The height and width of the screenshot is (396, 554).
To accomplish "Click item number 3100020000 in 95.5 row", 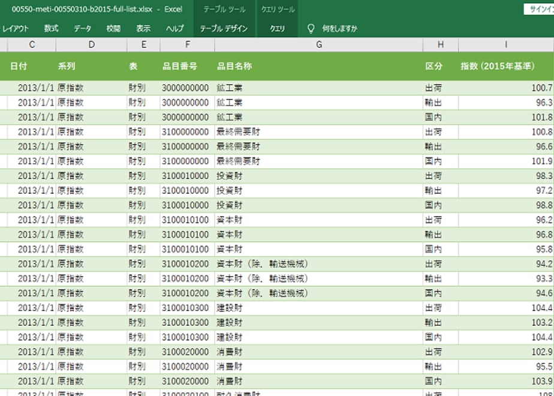I will pyautogui.click(x=187, y=367).
